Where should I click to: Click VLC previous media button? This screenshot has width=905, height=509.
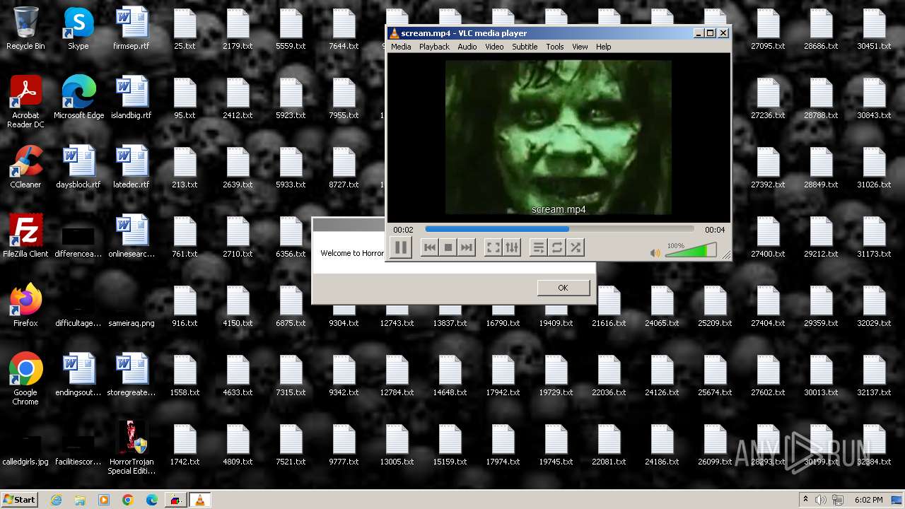[429, 247]
